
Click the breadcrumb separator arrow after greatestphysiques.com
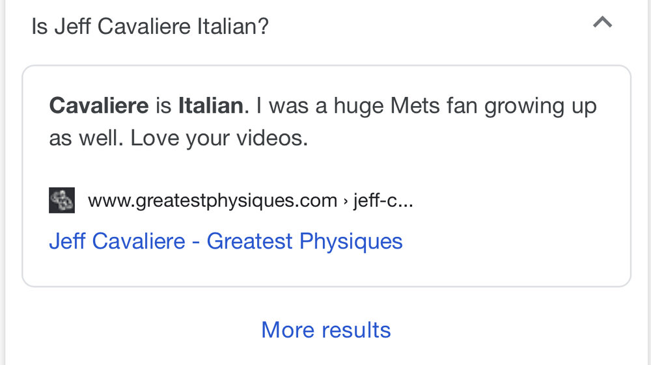344,201
